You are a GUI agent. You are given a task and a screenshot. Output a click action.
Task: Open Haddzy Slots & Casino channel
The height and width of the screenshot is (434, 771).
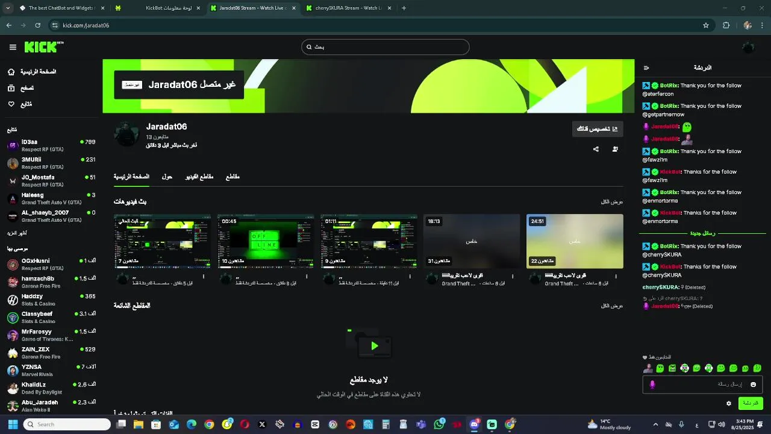[51, 300]
